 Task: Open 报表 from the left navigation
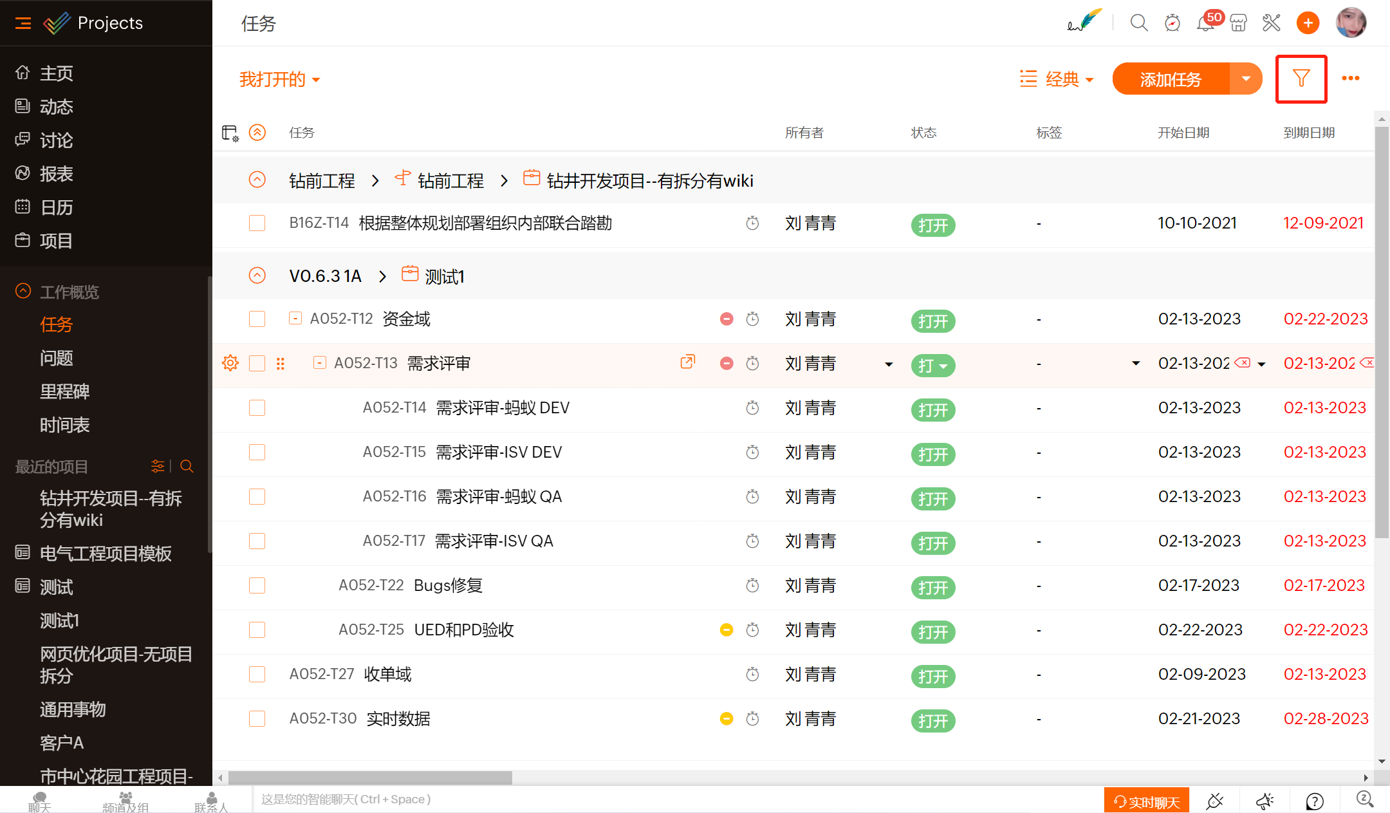[56, 174]
